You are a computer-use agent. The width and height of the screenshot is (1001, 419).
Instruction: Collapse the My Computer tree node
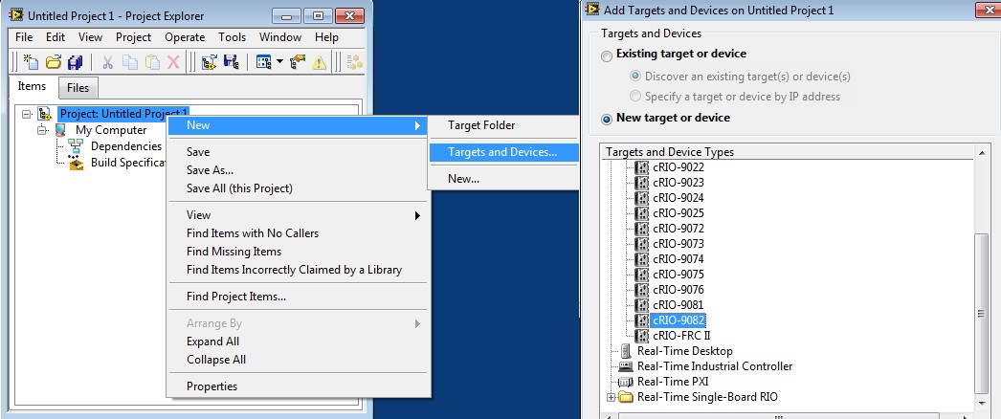[42, 130]
